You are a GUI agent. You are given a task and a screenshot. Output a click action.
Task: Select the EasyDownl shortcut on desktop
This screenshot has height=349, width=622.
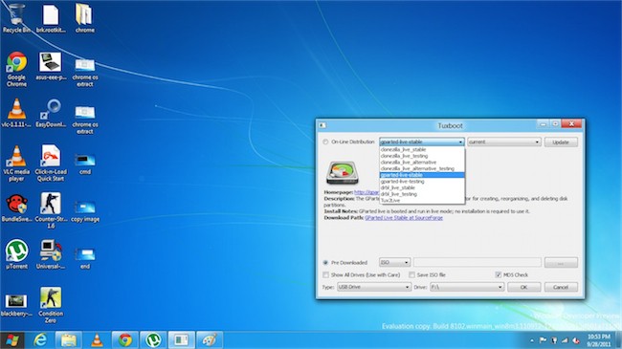coord(51,113)
